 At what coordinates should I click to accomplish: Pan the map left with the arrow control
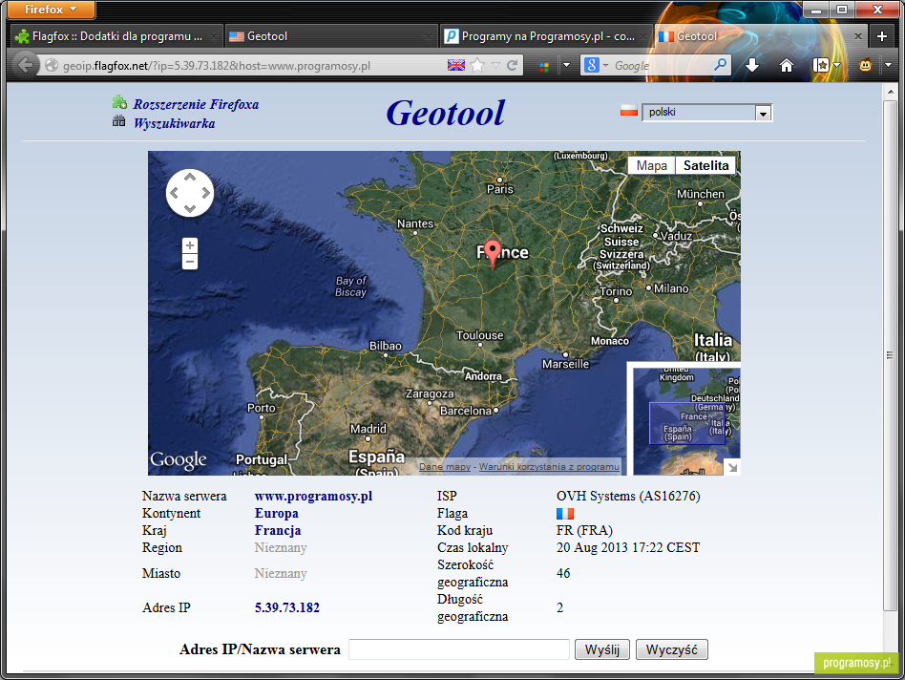(x=175, y=193)
